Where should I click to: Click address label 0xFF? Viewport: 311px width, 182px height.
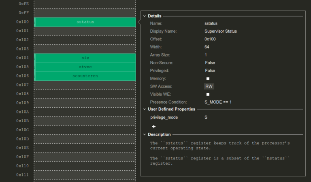tap(23, 13)
